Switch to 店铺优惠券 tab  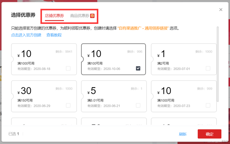54,16
